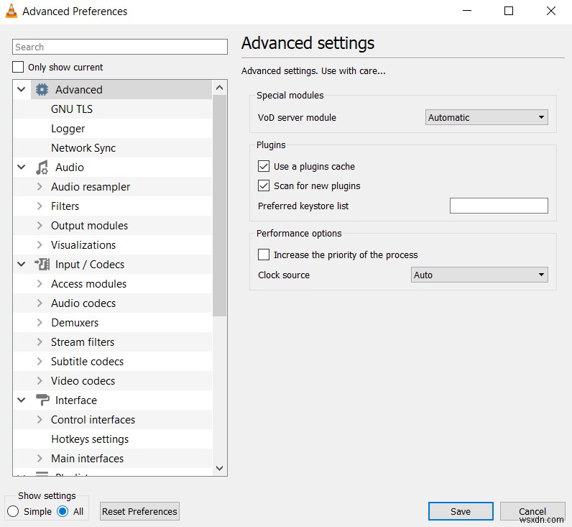Screen dimensions: 572x527
Task: Click the Reset Preferences button
Action: point(139,511)
